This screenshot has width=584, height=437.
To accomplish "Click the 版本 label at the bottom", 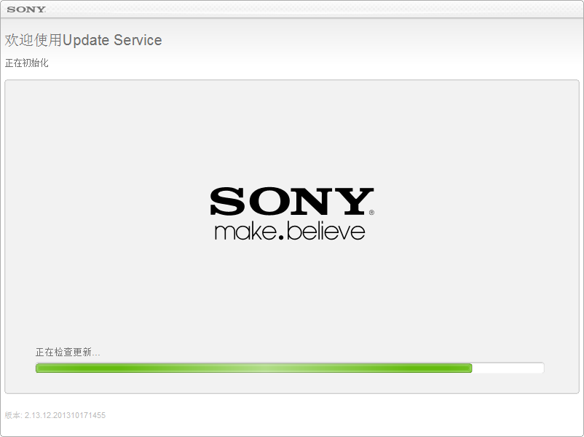I will click(x=13, y=415).
